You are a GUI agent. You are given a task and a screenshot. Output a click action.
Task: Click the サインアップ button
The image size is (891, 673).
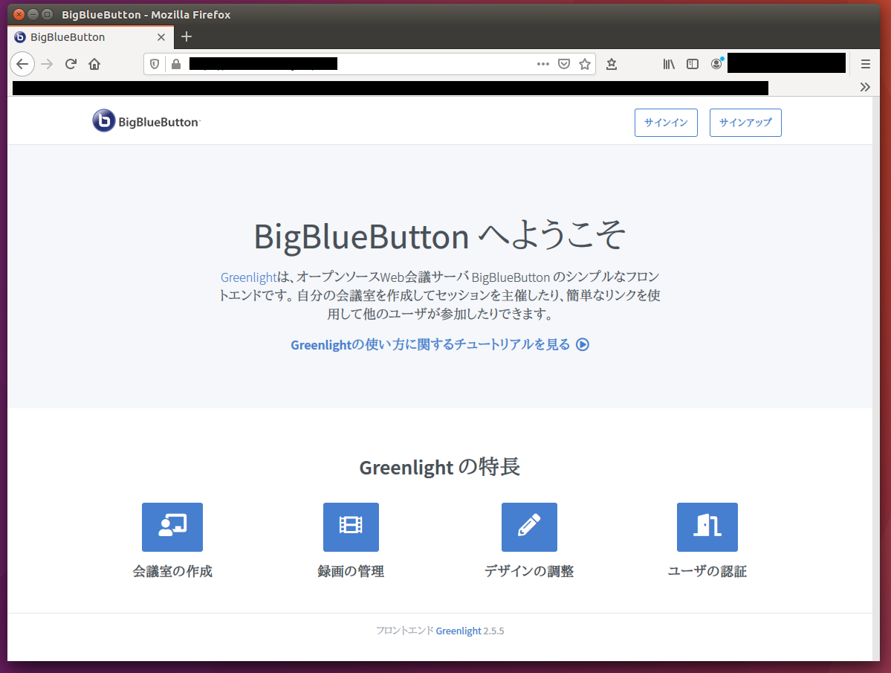(x=745, y=123)
